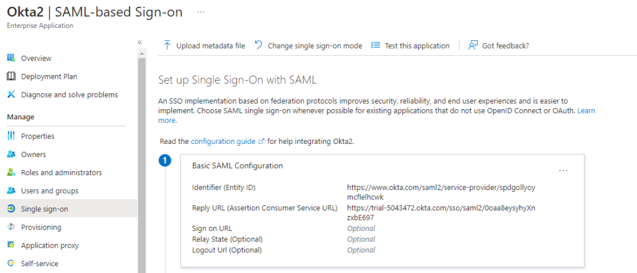
Task: Select Single sign-on in the sidebar
Action: (68, 209)
